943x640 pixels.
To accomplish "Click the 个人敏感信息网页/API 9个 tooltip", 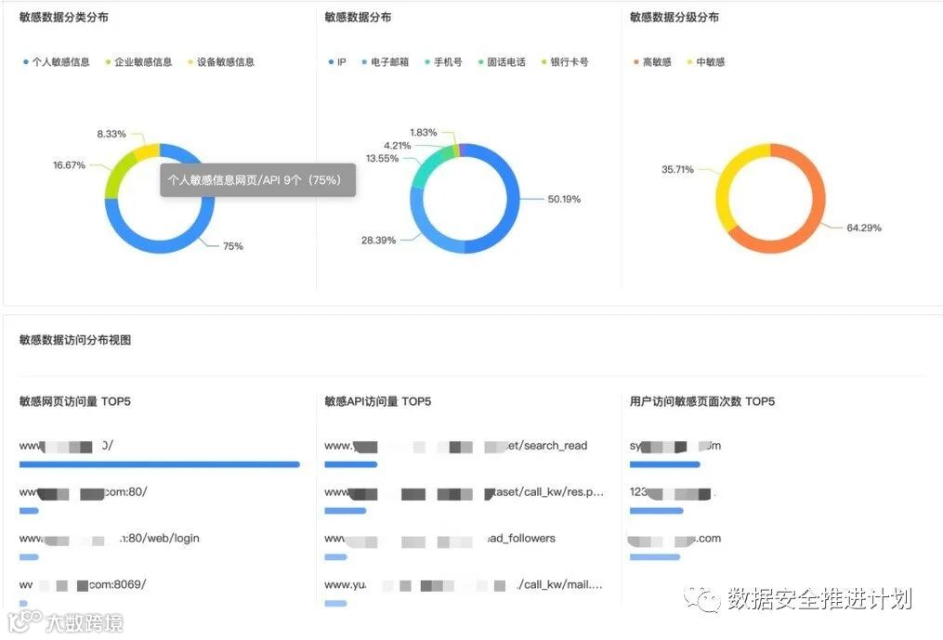I will [257, 180].
